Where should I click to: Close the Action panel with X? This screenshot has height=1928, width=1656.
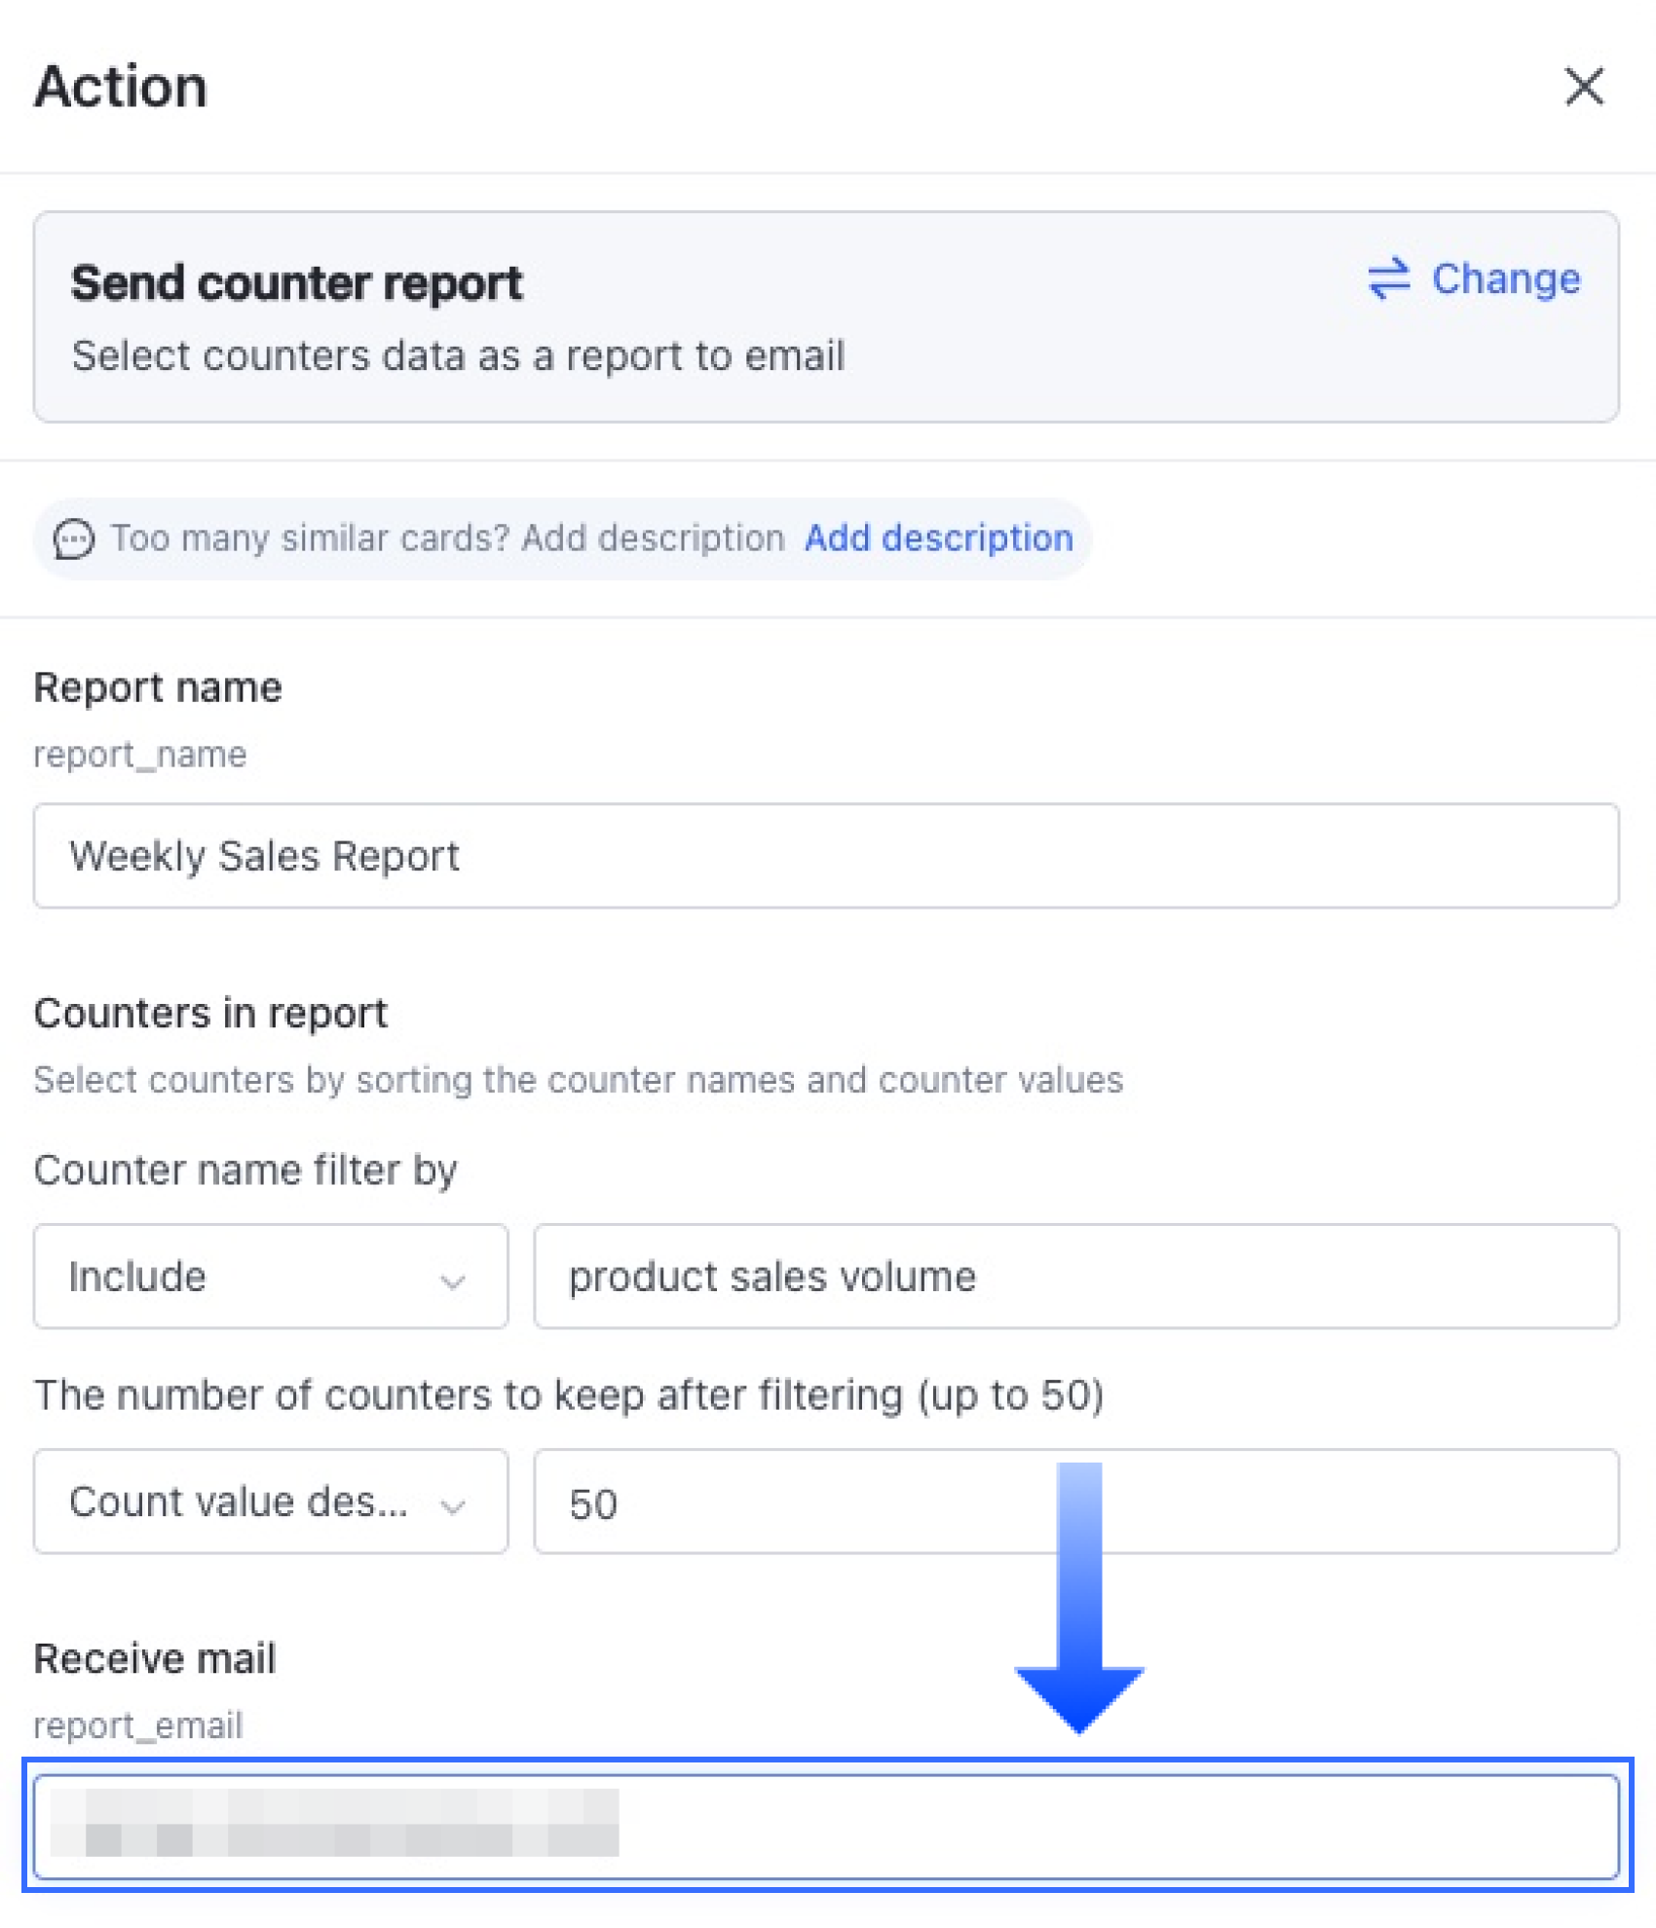click(x=1584, y=86)
